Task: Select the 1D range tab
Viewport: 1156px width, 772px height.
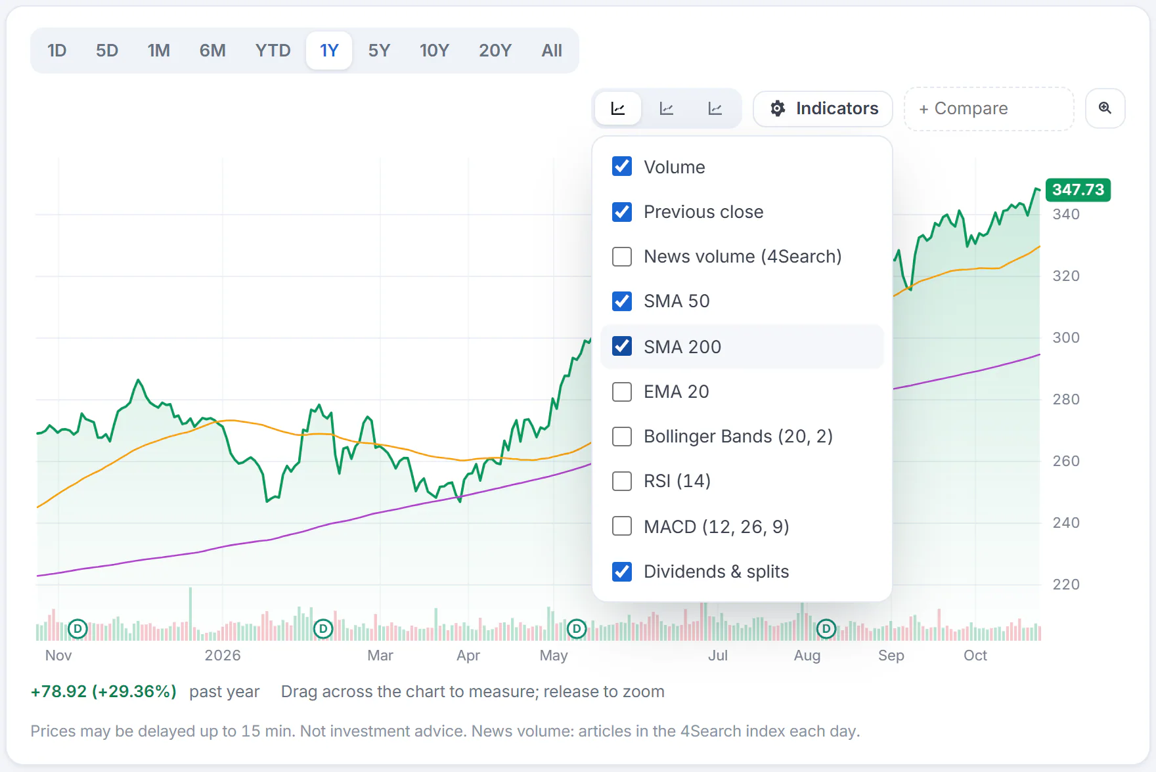Action: 57,51
